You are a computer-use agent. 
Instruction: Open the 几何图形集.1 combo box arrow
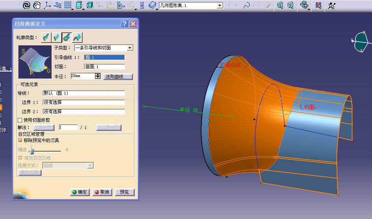point(220,6)
